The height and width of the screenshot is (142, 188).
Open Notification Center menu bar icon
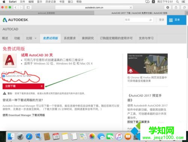(x=183, y=2)
